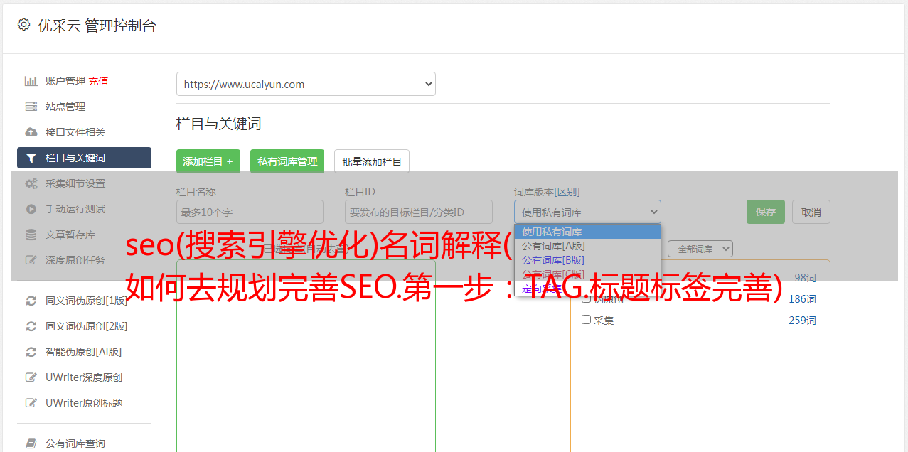Open 智能伪原创[AI版] in sidebar
Viewport: 908px width, 452px height.
pos(84,352)
